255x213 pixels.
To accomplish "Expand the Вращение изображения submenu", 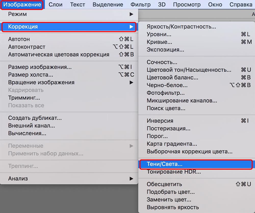I will [x=69, y=82].
